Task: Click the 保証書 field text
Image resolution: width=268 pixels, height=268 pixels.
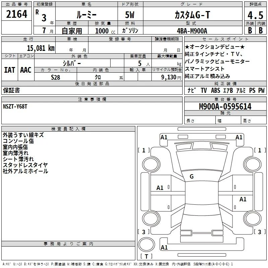Action: coord(11,90)
